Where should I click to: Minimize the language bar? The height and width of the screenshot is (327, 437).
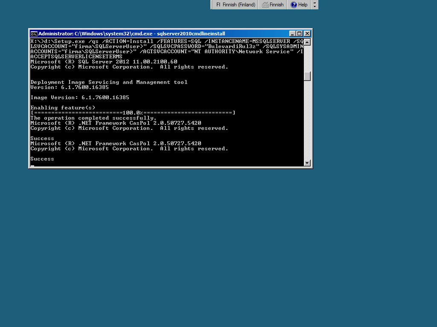pos(315,3)
